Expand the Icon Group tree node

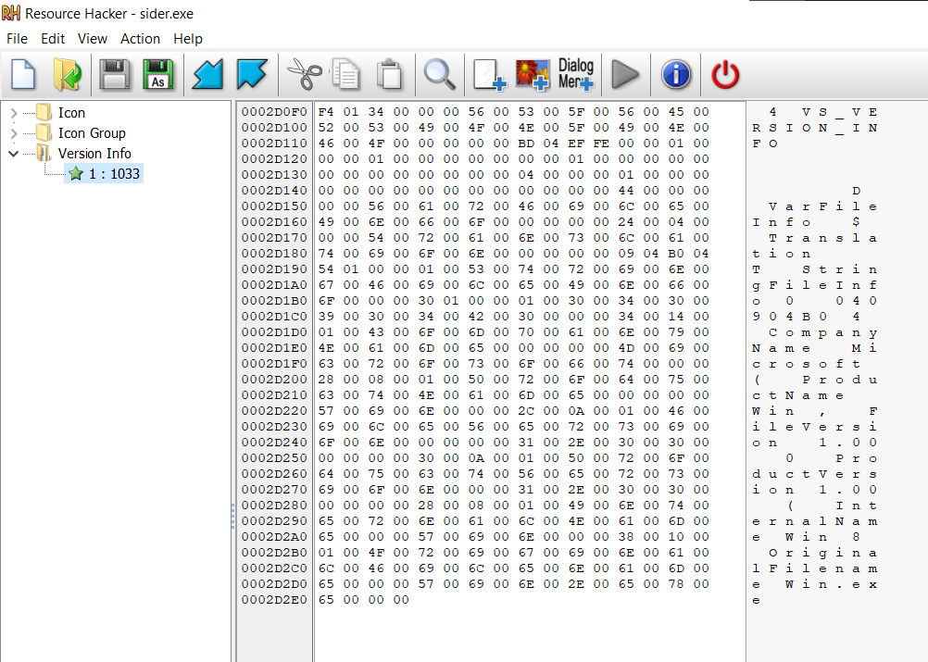(x=14, y=133)
